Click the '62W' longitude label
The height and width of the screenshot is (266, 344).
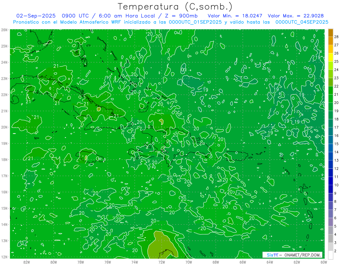(x=297, y=262)
